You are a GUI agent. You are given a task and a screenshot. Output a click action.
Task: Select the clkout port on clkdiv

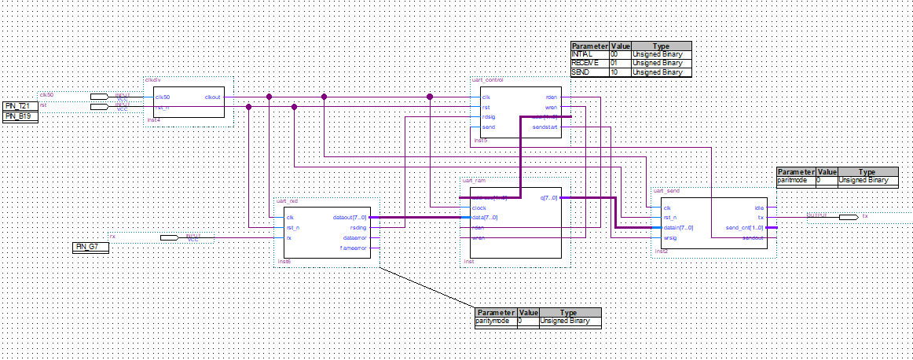[x=212, y=97]
